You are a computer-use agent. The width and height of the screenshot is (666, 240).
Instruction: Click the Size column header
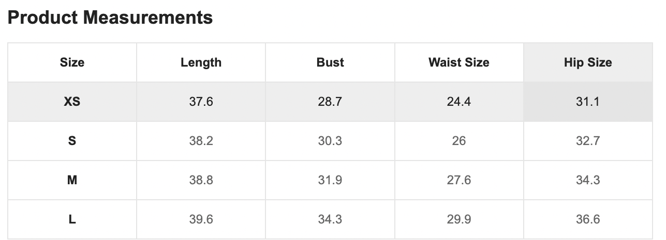[72, 62]
